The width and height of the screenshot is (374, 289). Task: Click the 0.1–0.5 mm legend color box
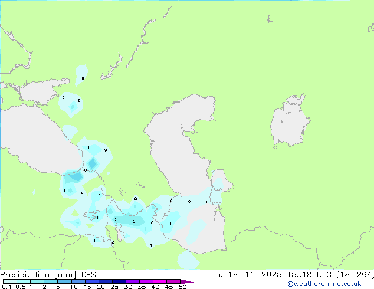pyautogui.click(x=10, y=281)
